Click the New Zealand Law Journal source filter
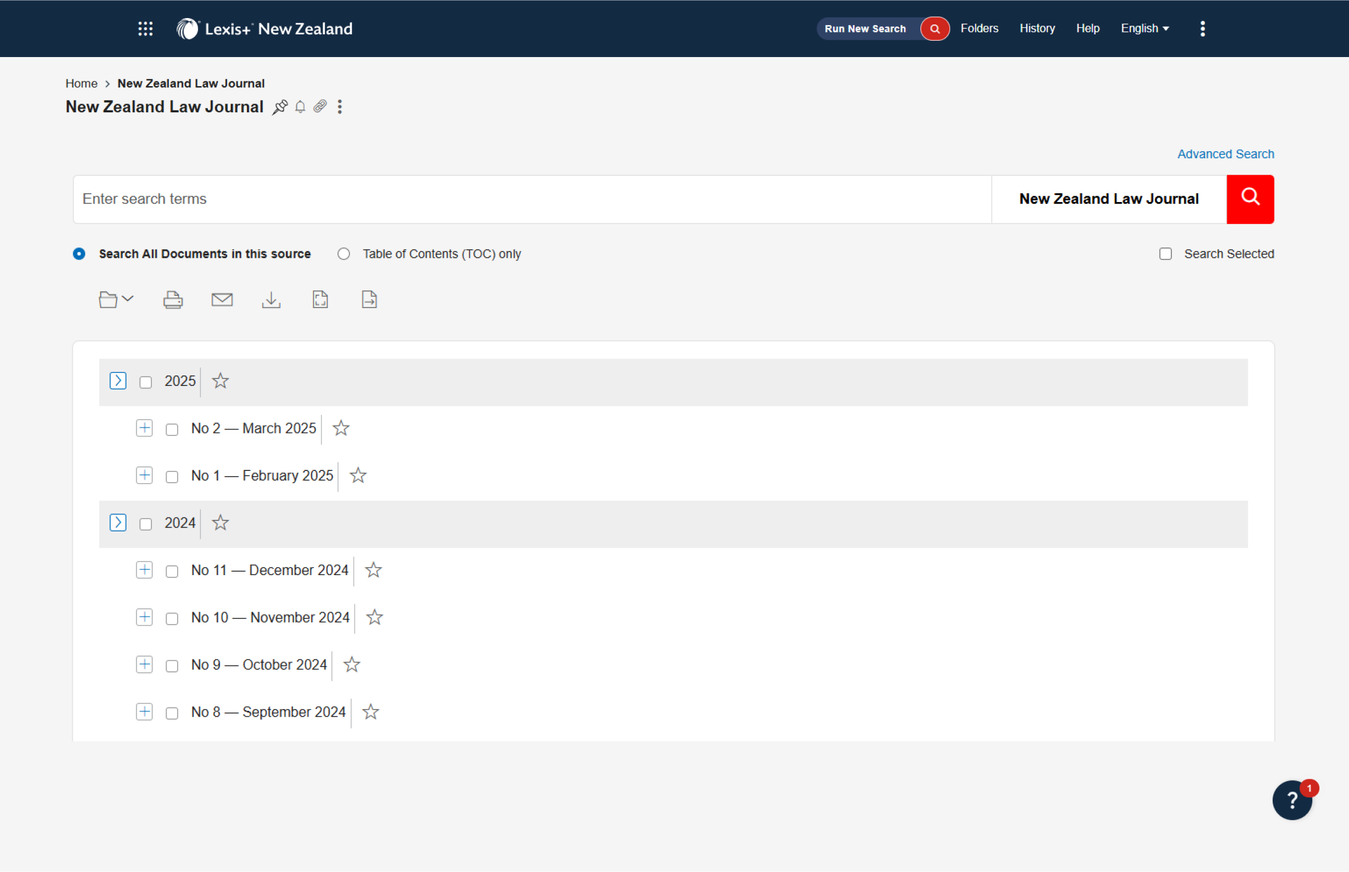This screenshot has height=872, width=1349. pos(1109,199)
